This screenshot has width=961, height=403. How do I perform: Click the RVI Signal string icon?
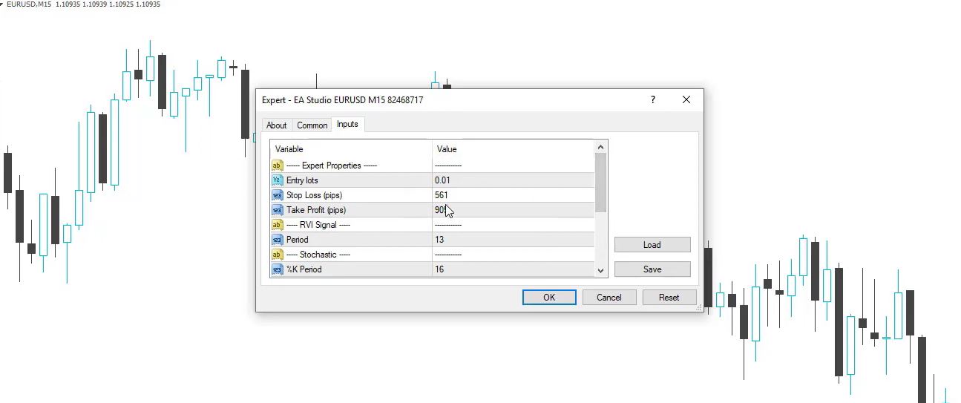[x=278, y=225]
